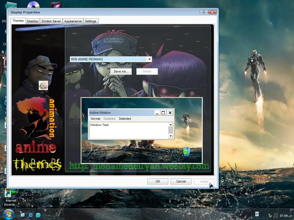Click the Delete button
The width and height of the screenshot is (294, 220).
pyautogui.click(x=147, y=71)
